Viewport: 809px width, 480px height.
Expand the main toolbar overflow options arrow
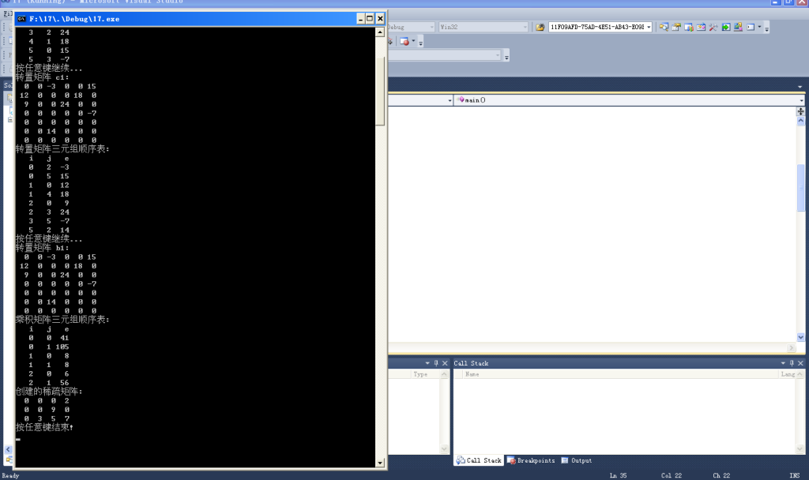[766, 28]
